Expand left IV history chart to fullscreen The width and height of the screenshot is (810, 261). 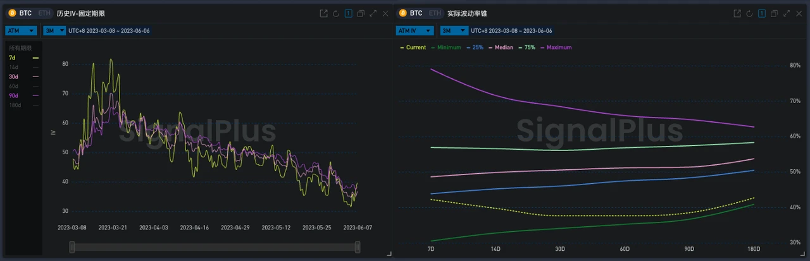373,13
